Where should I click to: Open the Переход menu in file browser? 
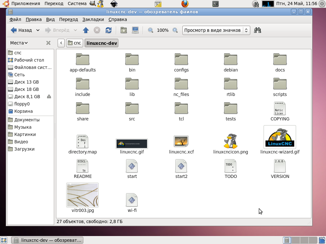point(68,19)
